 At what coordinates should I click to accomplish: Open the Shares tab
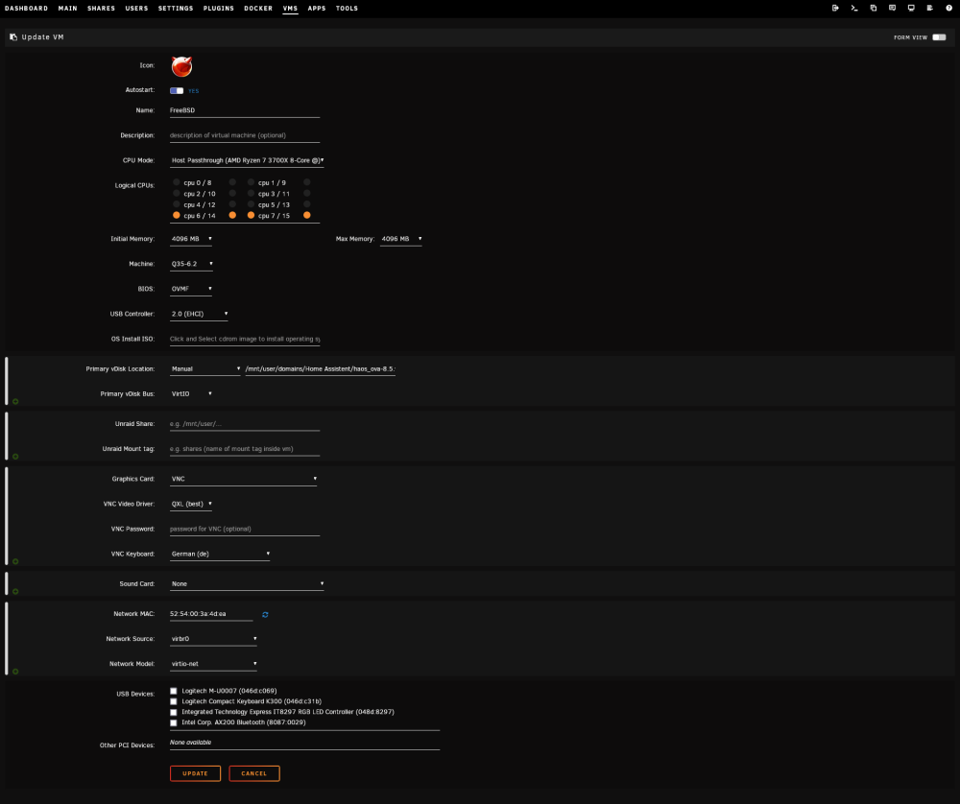click(101, 9)
